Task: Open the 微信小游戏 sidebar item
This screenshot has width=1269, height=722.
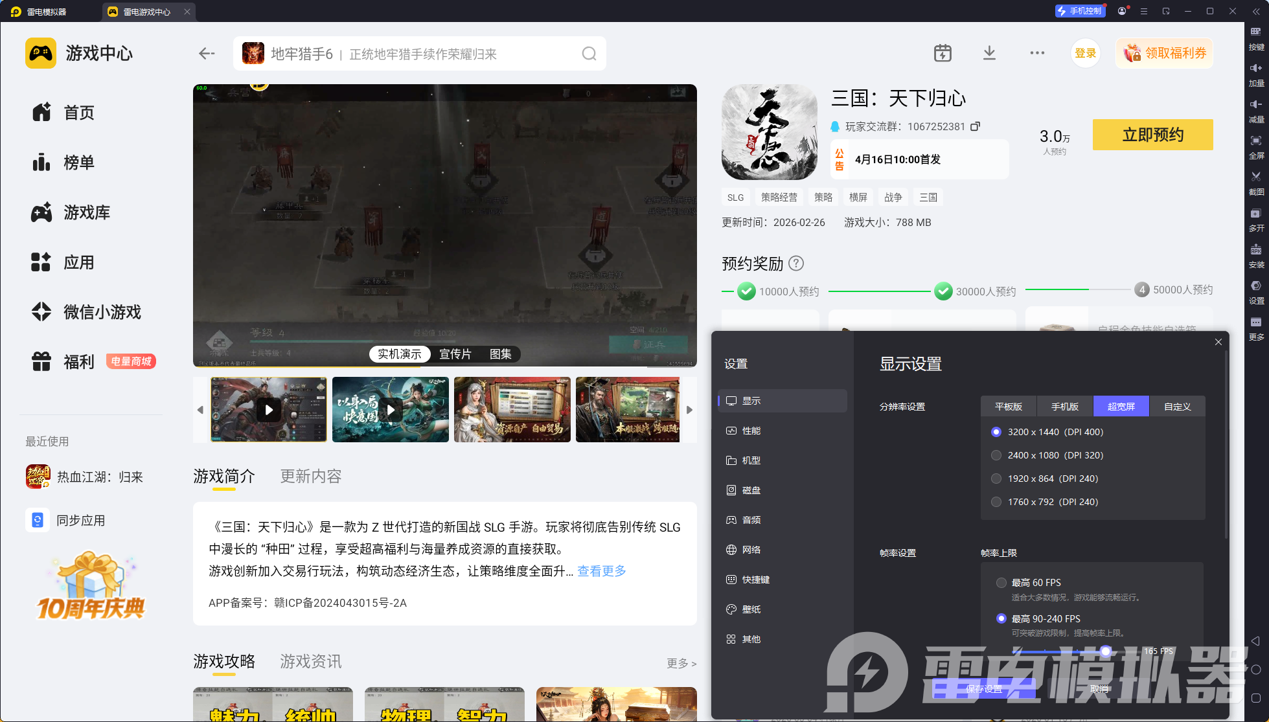Action: (x=102, y=312)
